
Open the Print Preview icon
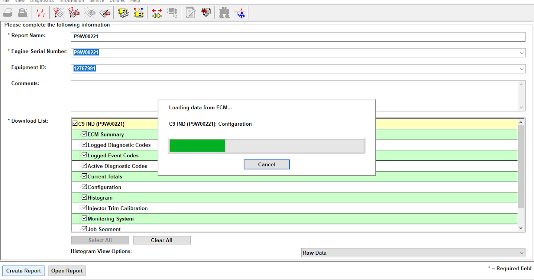click(22, 12)
